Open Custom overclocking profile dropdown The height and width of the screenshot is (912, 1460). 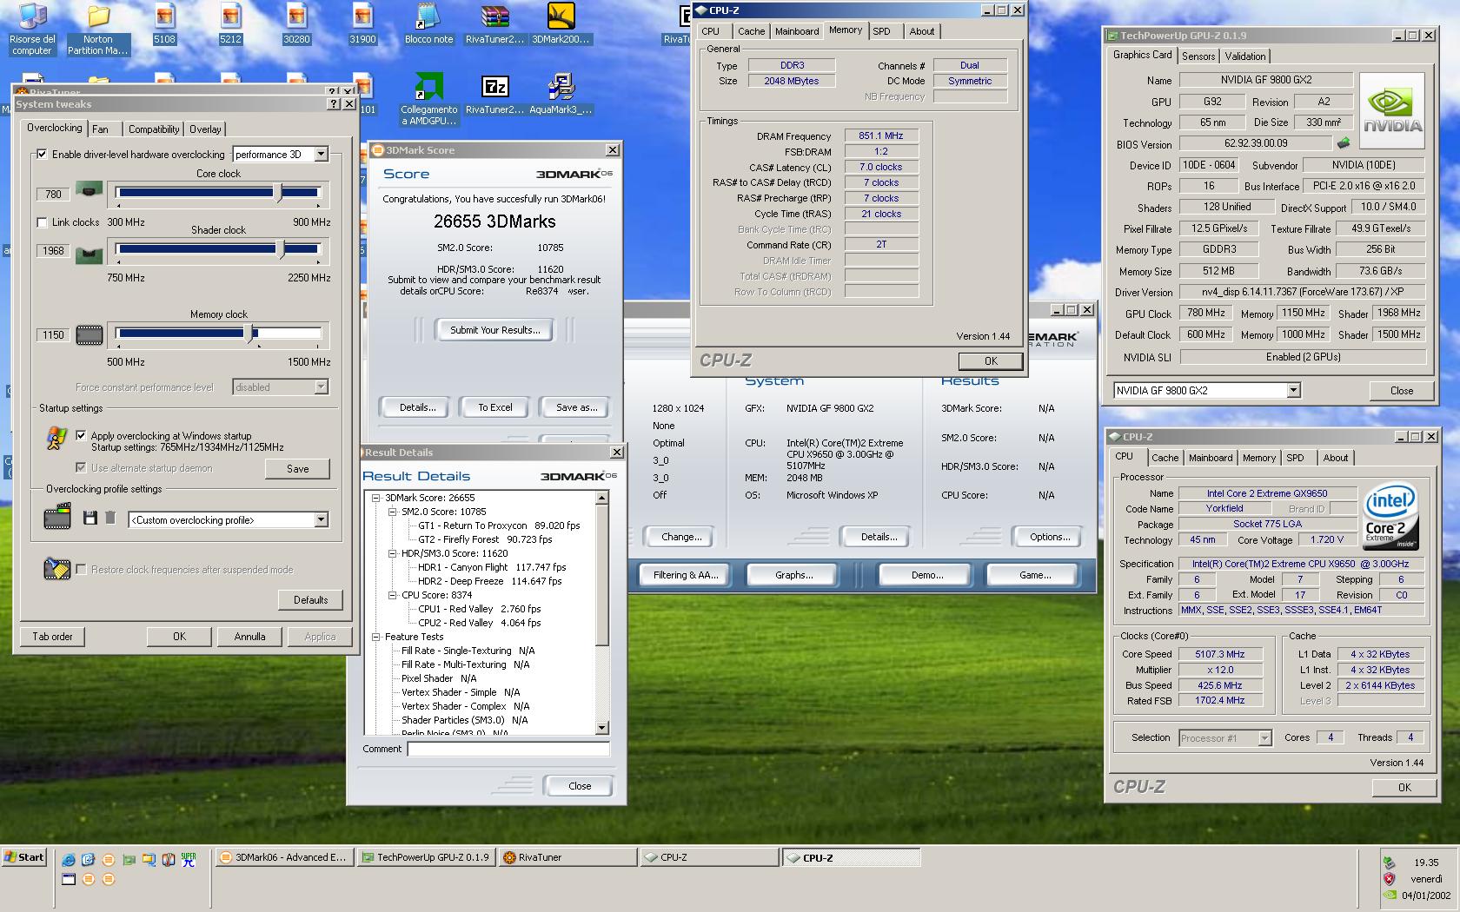click(321, 520)
